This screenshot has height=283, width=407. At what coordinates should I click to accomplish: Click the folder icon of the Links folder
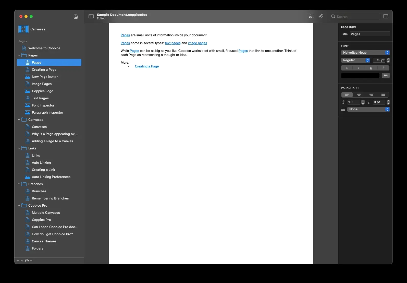tap(24, 148)
